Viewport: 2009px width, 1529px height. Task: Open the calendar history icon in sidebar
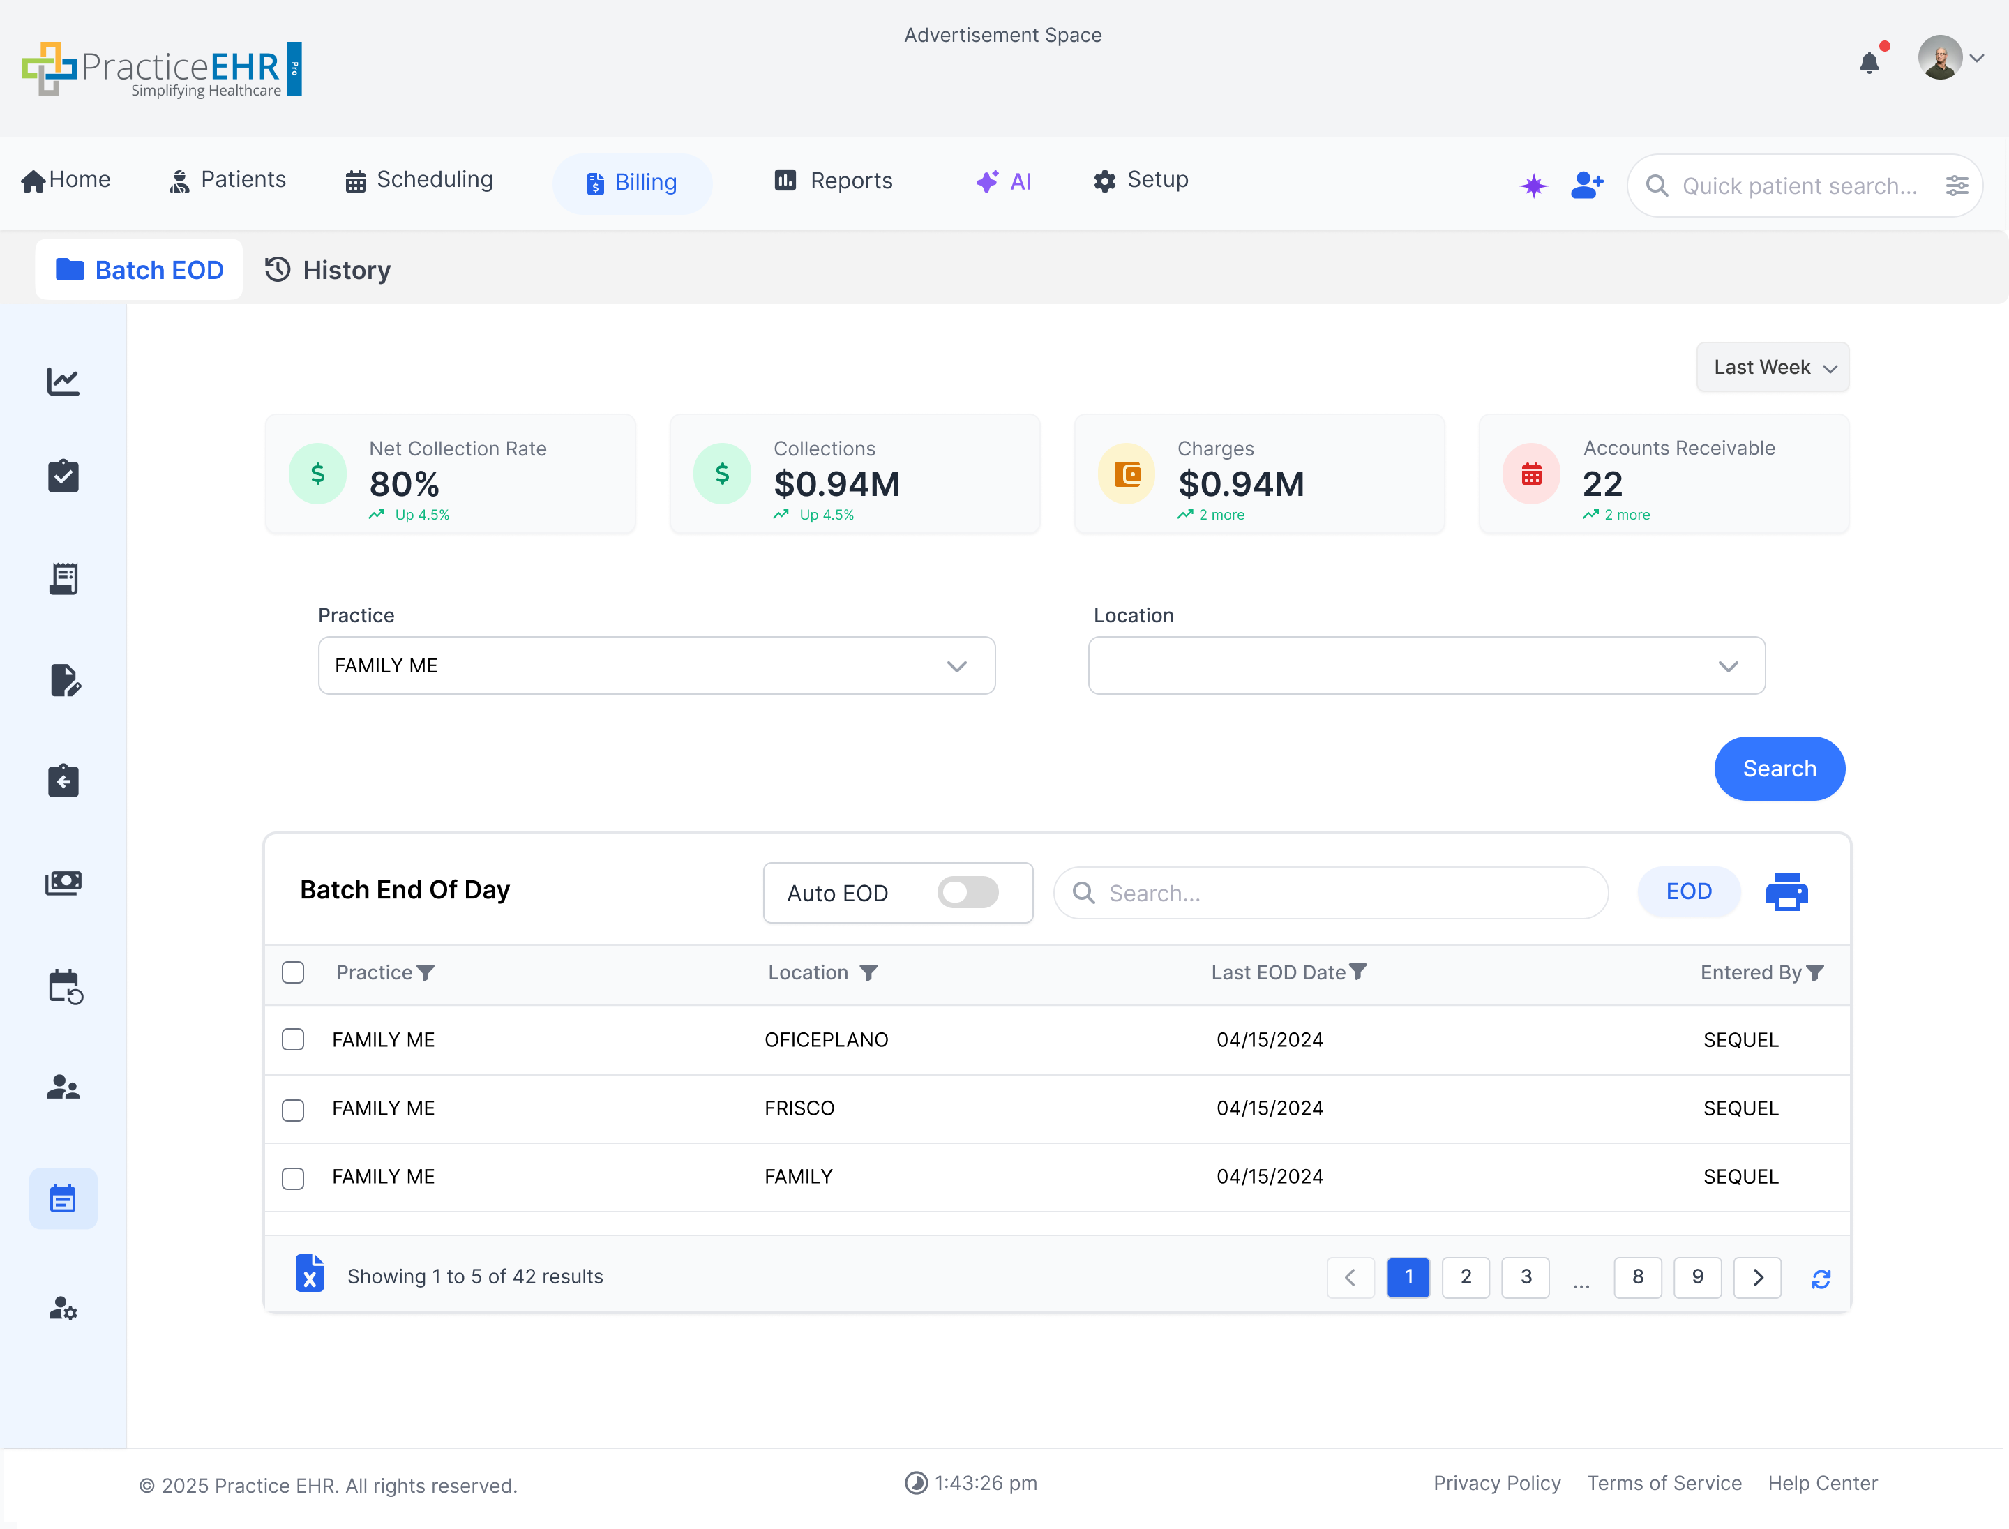coord(63,986)
